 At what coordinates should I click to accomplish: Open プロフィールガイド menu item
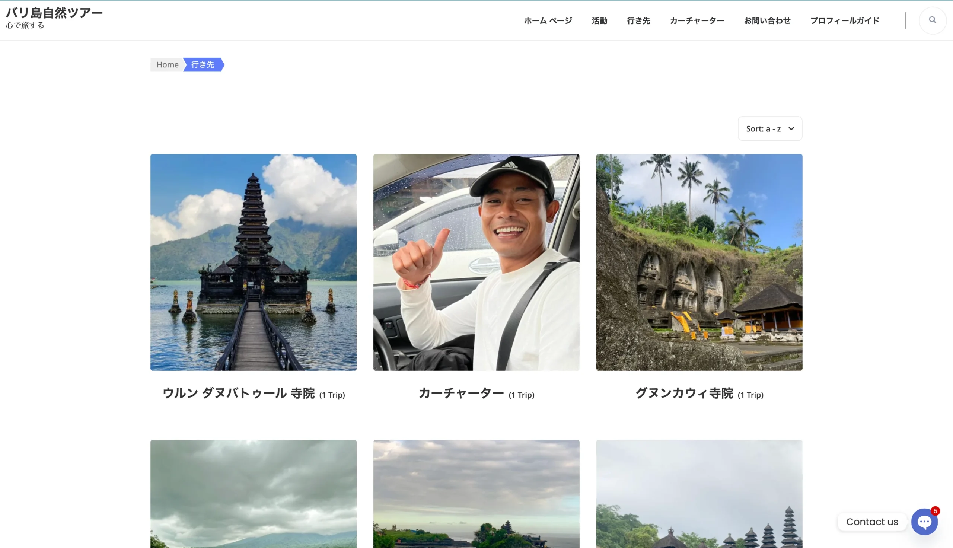pos(844,21)
